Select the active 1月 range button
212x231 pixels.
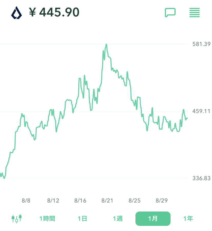pyautogui.click(x=153, y=219)
